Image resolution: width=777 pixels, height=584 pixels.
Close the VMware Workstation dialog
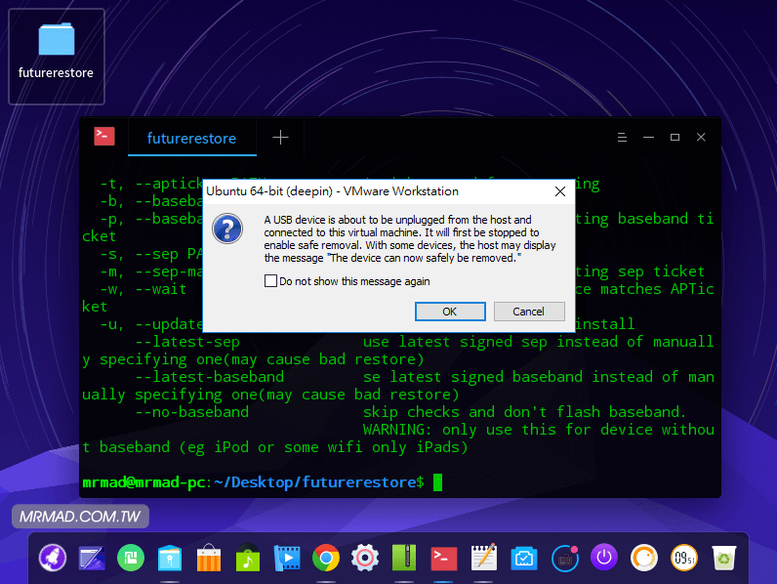[559, 191]
